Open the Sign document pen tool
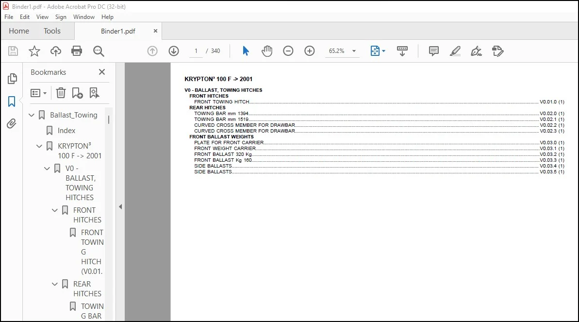The height and width of the screenshot is (322, 579). coord(476,51)
